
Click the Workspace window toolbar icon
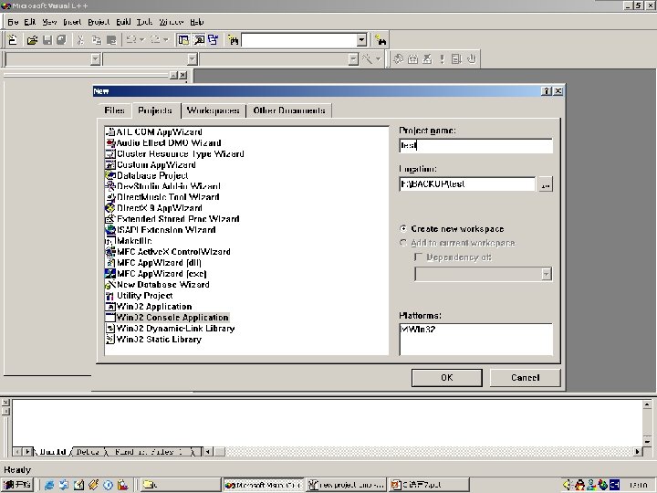[x=183, y=40]
